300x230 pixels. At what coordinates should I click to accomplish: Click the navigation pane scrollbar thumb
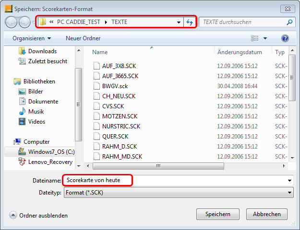pyautogui.click(x=78, y=104)
